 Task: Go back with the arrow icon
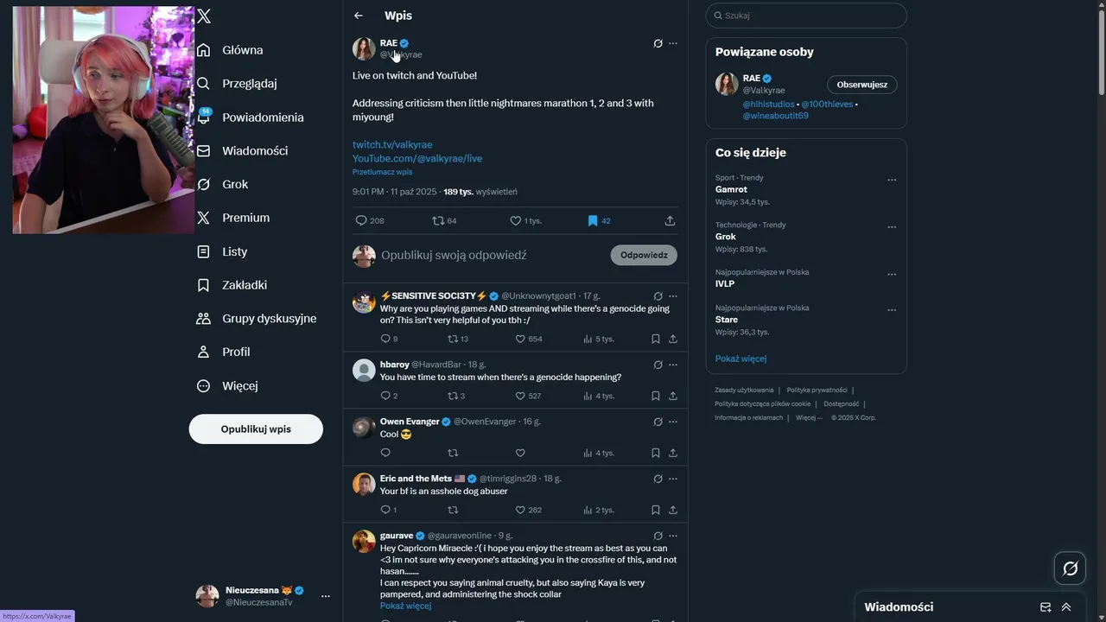pos(359,16)
